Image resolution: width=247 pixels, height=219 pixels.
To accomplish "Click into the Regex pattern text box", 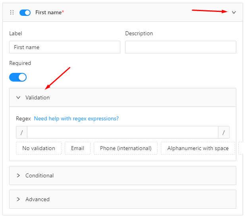I will click(122, 132).
